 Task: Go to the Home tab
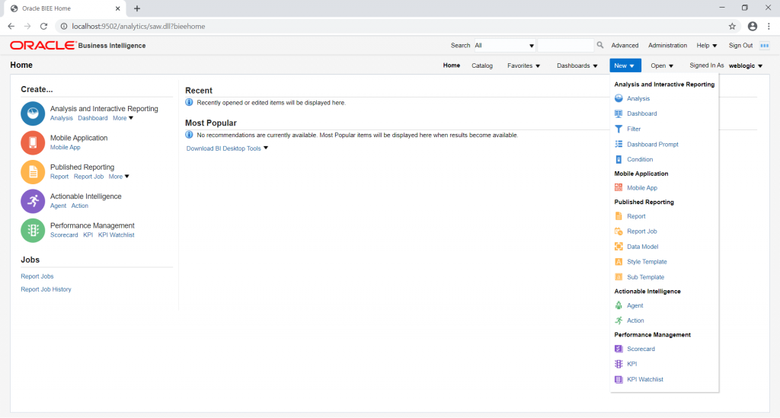(x=451, y=65)
